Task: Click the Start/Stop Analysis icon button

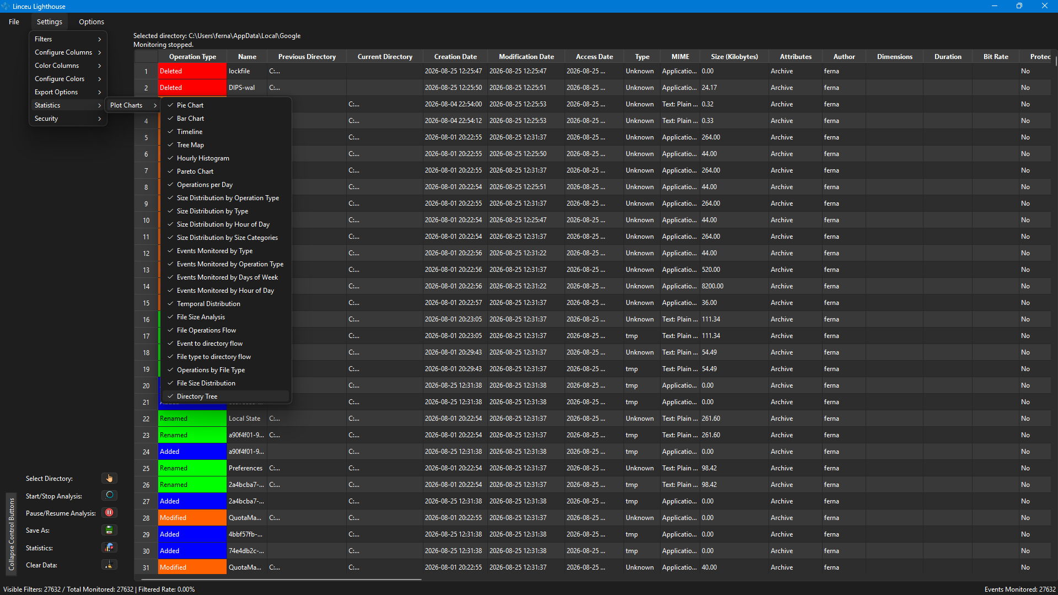Action: [109, 495]
